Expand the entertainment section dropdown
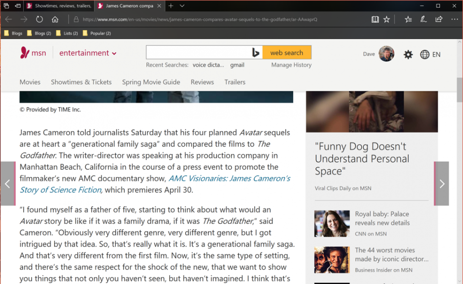The width and height of the screenshot is (463, 284). click(x=114, y=53)
